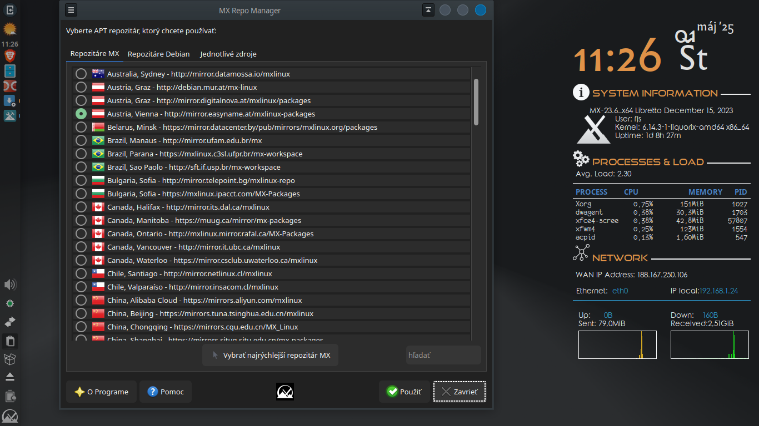Click the China flag beside Alibaba Cloud mirror
This screenshot has width=759, height=426.
[98, 300]
